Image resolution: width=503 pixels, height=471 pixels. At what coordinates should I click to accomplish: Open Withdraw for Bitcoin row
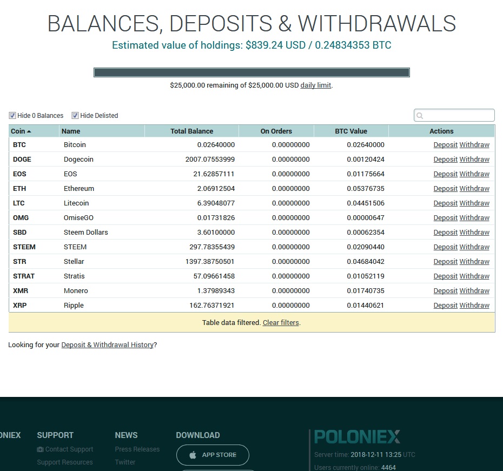[474, 144]
